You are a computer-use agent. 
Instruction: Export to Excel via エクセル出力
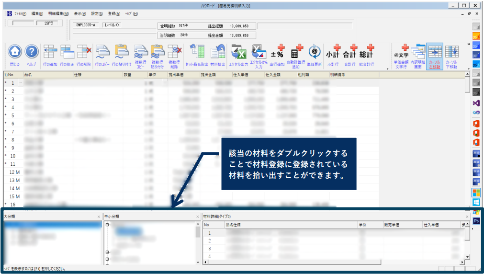(x=238, y=52)
